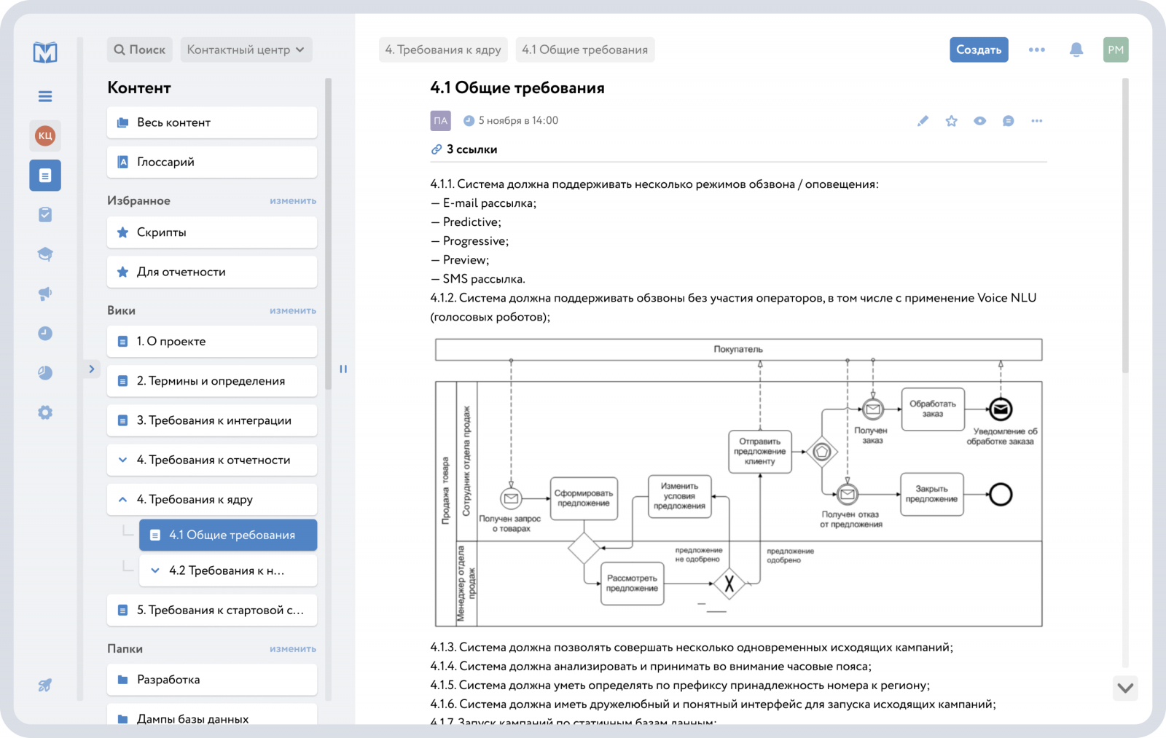The image size is (1166, 738).
Task: Open the megaphone announcements icon
Action: point(45,294)
